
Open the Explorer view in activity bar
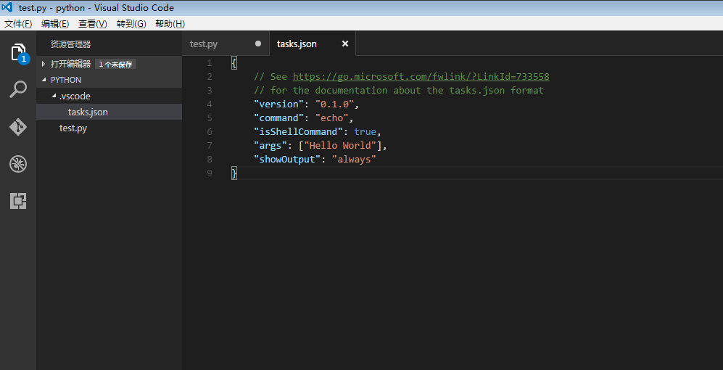(x=18, y=52)
